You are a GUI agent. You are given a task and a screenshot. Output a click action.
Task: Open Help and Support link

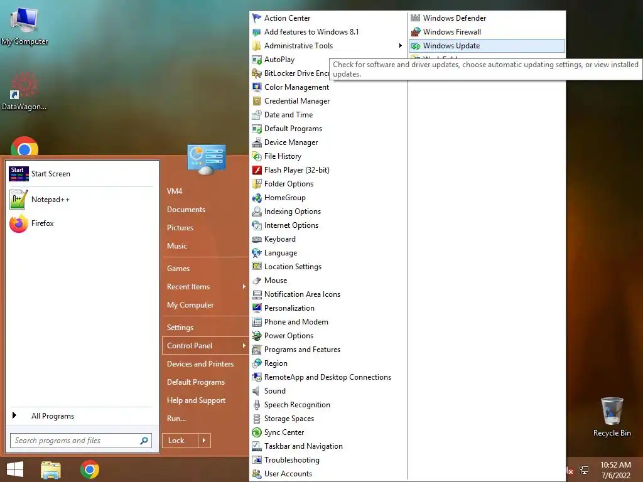(x=196, y=400)
